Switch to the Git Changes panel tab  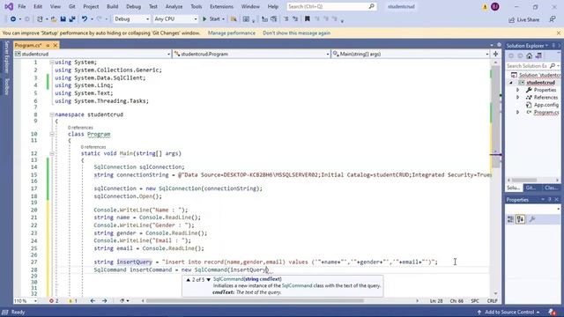531,188
